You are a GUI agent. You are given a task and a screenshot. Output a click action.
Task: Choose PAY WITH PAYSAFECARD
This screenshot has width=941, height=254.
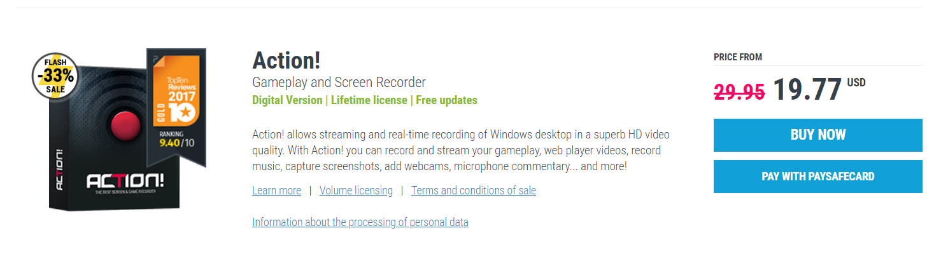click(817, 177)
